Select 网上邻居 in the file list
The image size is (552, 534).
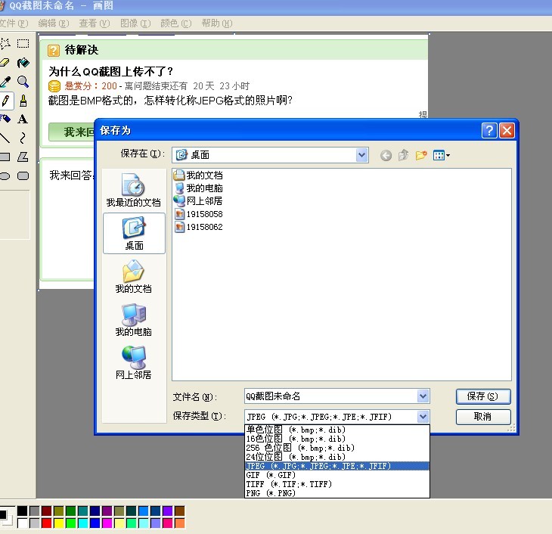point(199,200)
